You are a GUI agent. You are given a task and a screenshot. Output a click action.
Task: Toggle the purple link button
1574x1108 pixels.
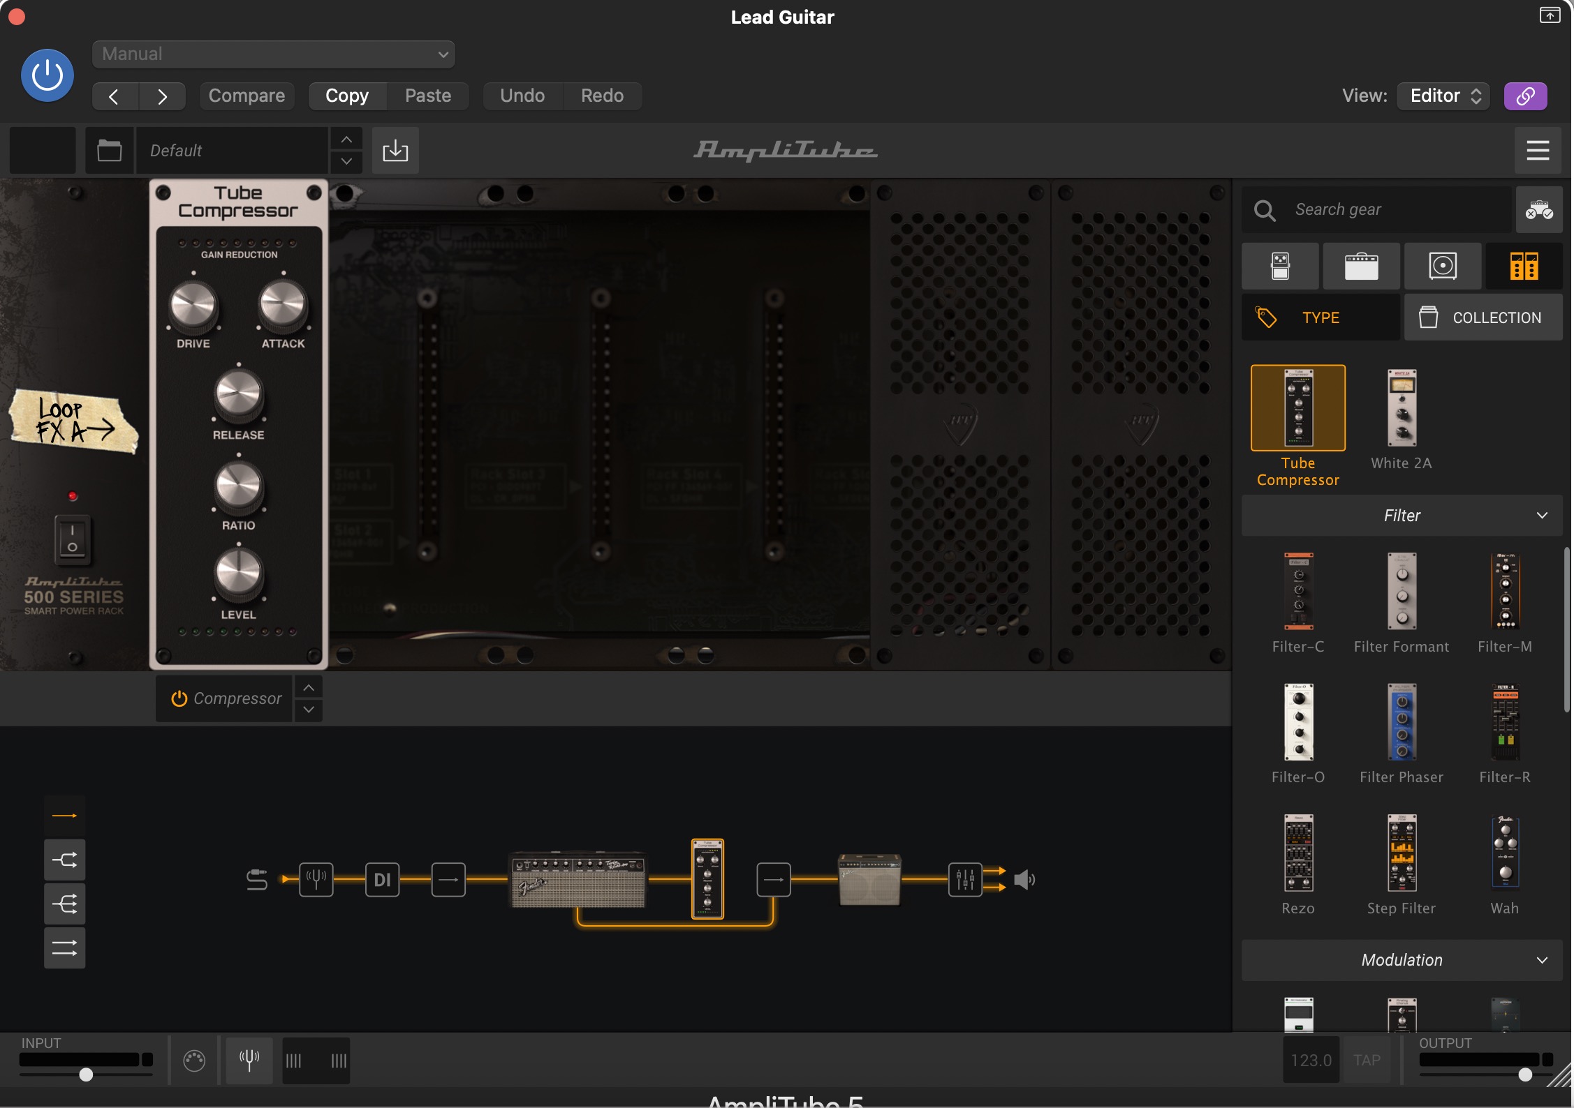[x=1525, y=96]
